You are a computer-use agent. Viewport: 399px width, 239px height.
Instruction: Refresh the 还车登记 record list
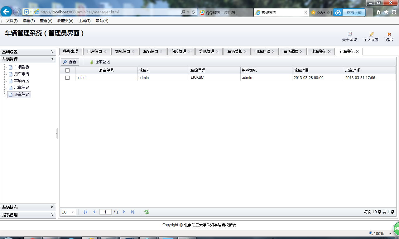pos(147,212)
